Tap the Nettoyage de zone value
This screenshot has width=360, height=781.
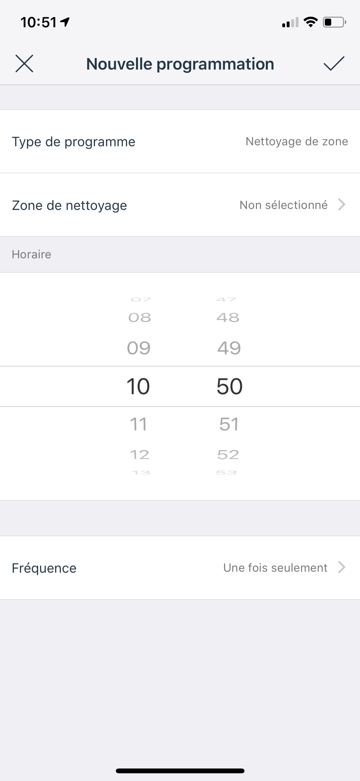pos(297,141)
